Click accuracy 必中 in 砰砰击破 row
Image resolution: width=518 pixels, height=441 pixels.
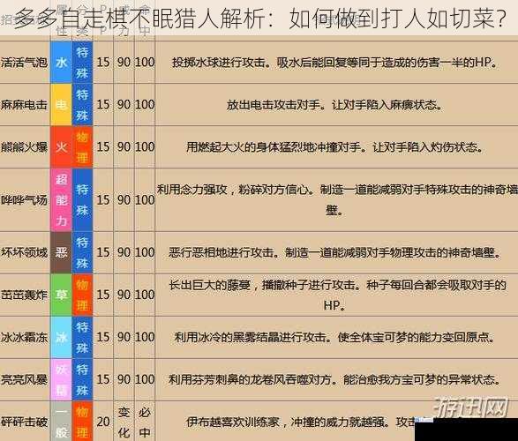[x=145, y=422]
